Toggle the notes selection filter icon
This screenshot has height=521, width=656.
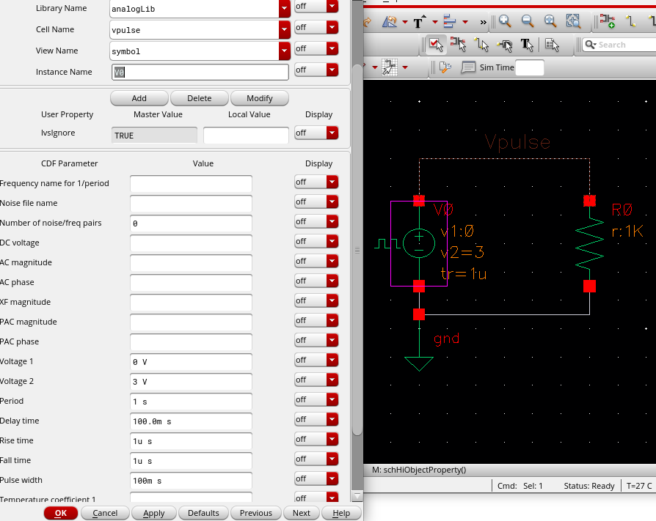click(553, 44)
